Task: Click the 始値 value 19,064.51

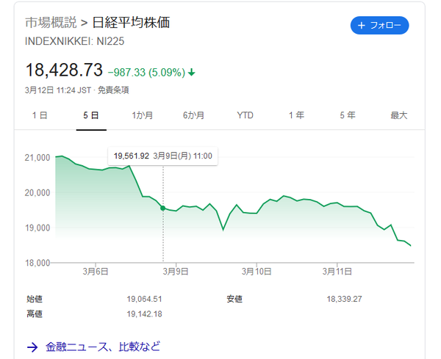Action: [x=144, y=299]
